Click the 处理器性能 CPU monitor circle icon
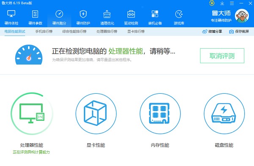Screen dimensions: 254x166 click(x=32, y=114)
